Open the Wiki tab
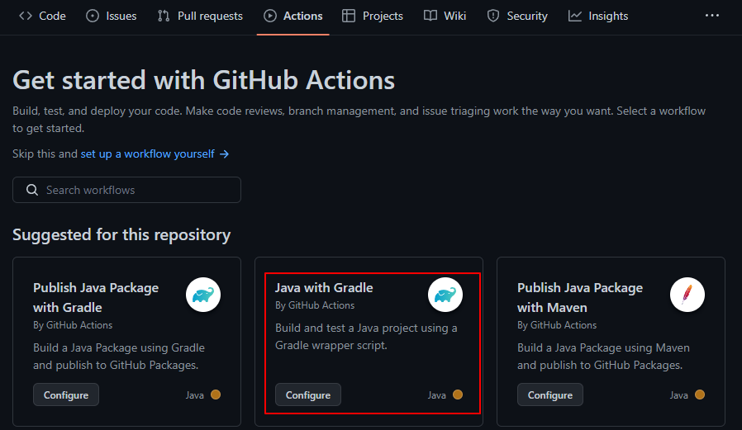Image resolution: width=742 pixels, height=430 pixels. [445, 16]
